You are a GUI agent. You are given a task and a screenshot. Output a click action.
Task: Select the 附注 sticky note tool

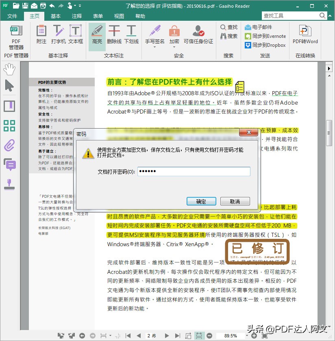coord(41,34)
